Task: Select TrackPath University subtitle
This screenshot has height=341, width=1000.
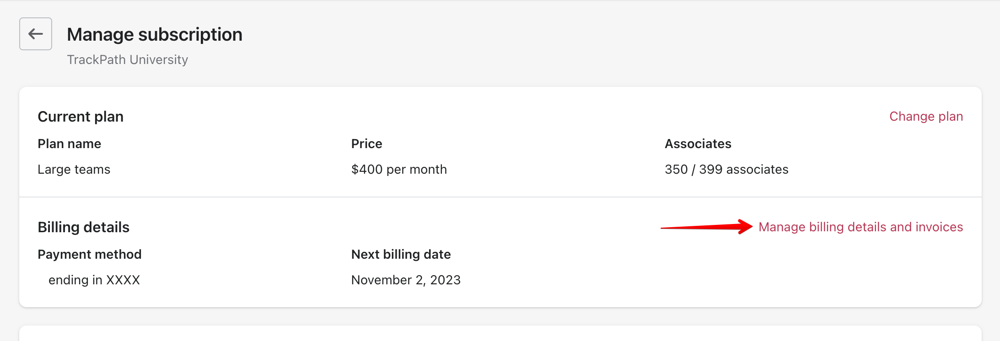Action: (x=127, y=59)
